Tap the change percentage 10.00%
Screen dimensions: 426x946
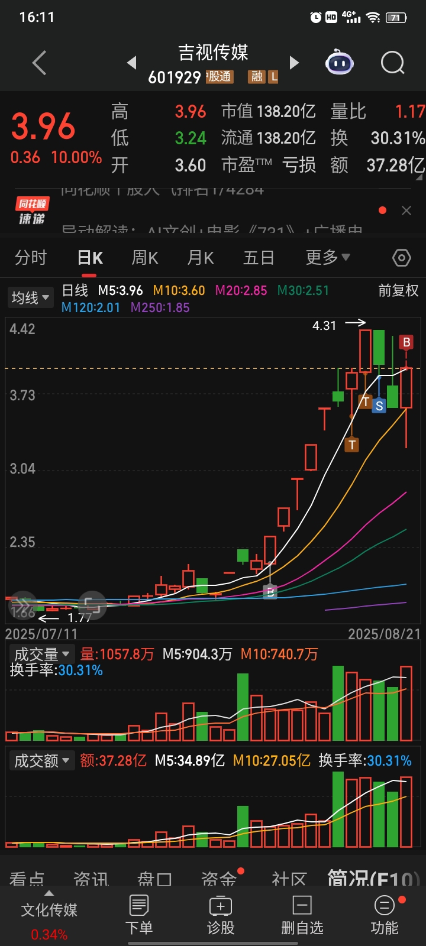(76, 157)
